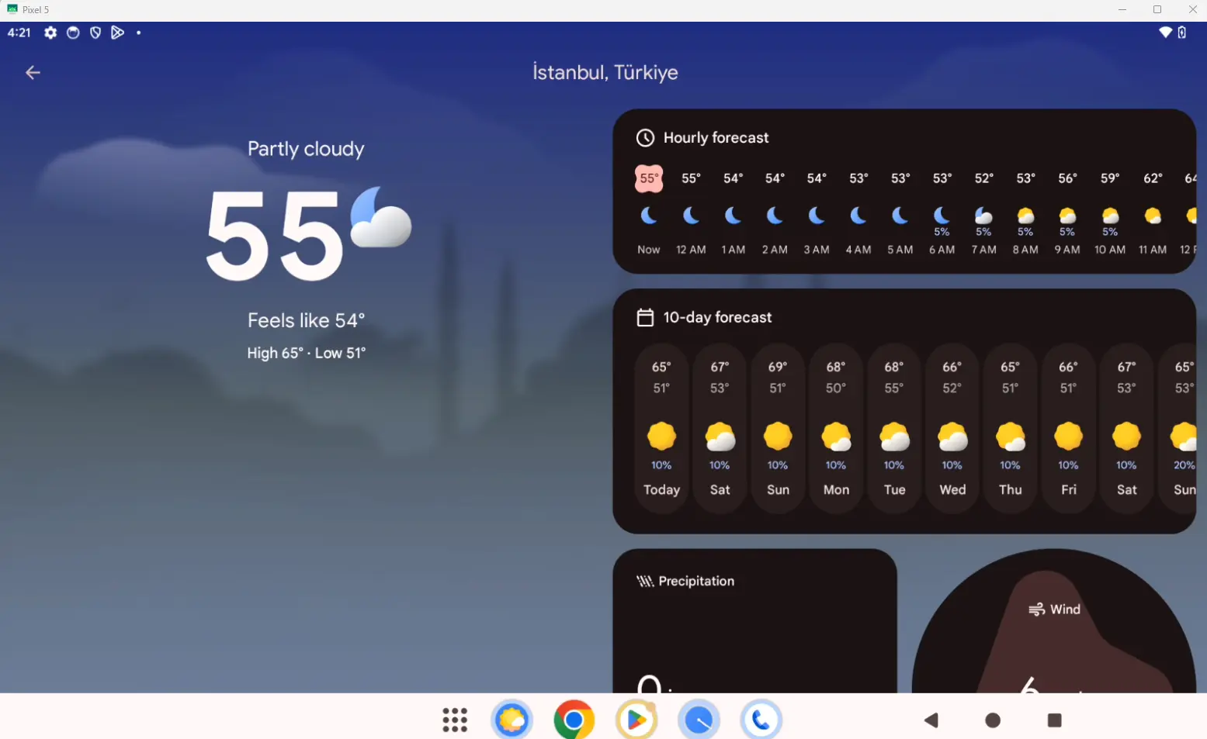Tap the Partly cloudy condition text
1207x739 pixels.
(306, 149)
